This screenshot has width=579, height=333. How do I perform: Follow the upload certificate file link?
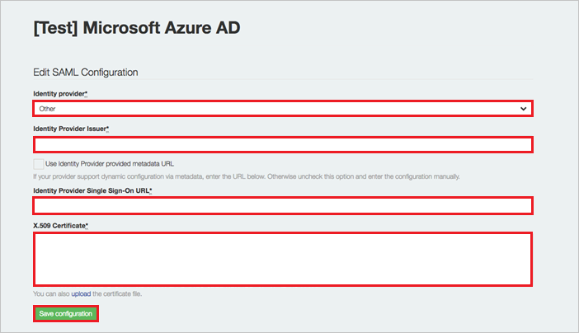[x=81, y=294]
